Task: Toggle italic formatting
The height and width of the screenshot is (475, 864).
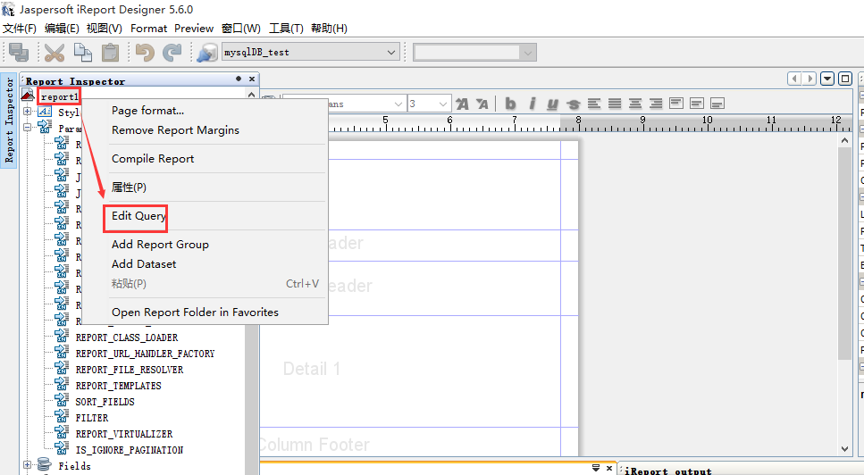Action: click(532, 104)
